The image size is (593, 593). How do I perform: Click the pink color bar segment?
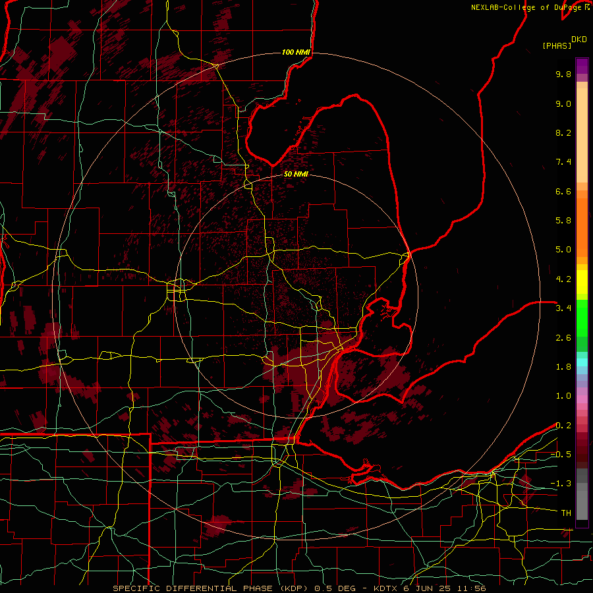[582, 399]
